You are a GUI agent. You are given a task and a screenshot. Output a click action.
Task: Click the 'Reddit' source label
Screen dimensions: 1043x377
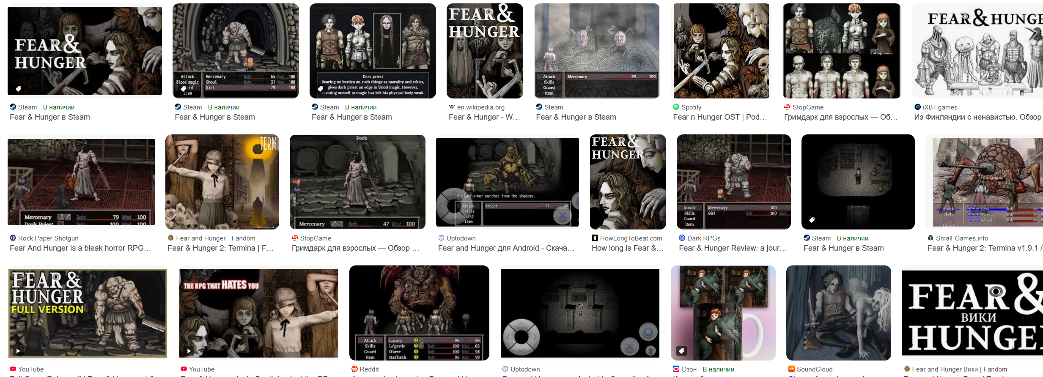(369, 369)
